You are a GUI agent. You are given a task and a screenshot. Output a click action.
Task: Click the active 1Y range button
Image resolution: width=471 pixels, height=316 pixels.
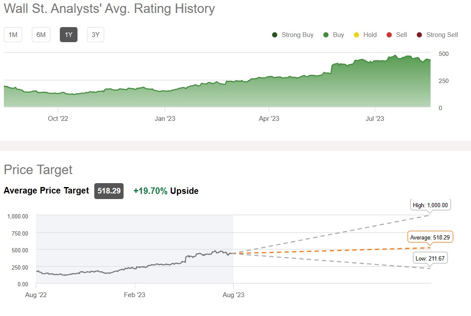[68, 35]
